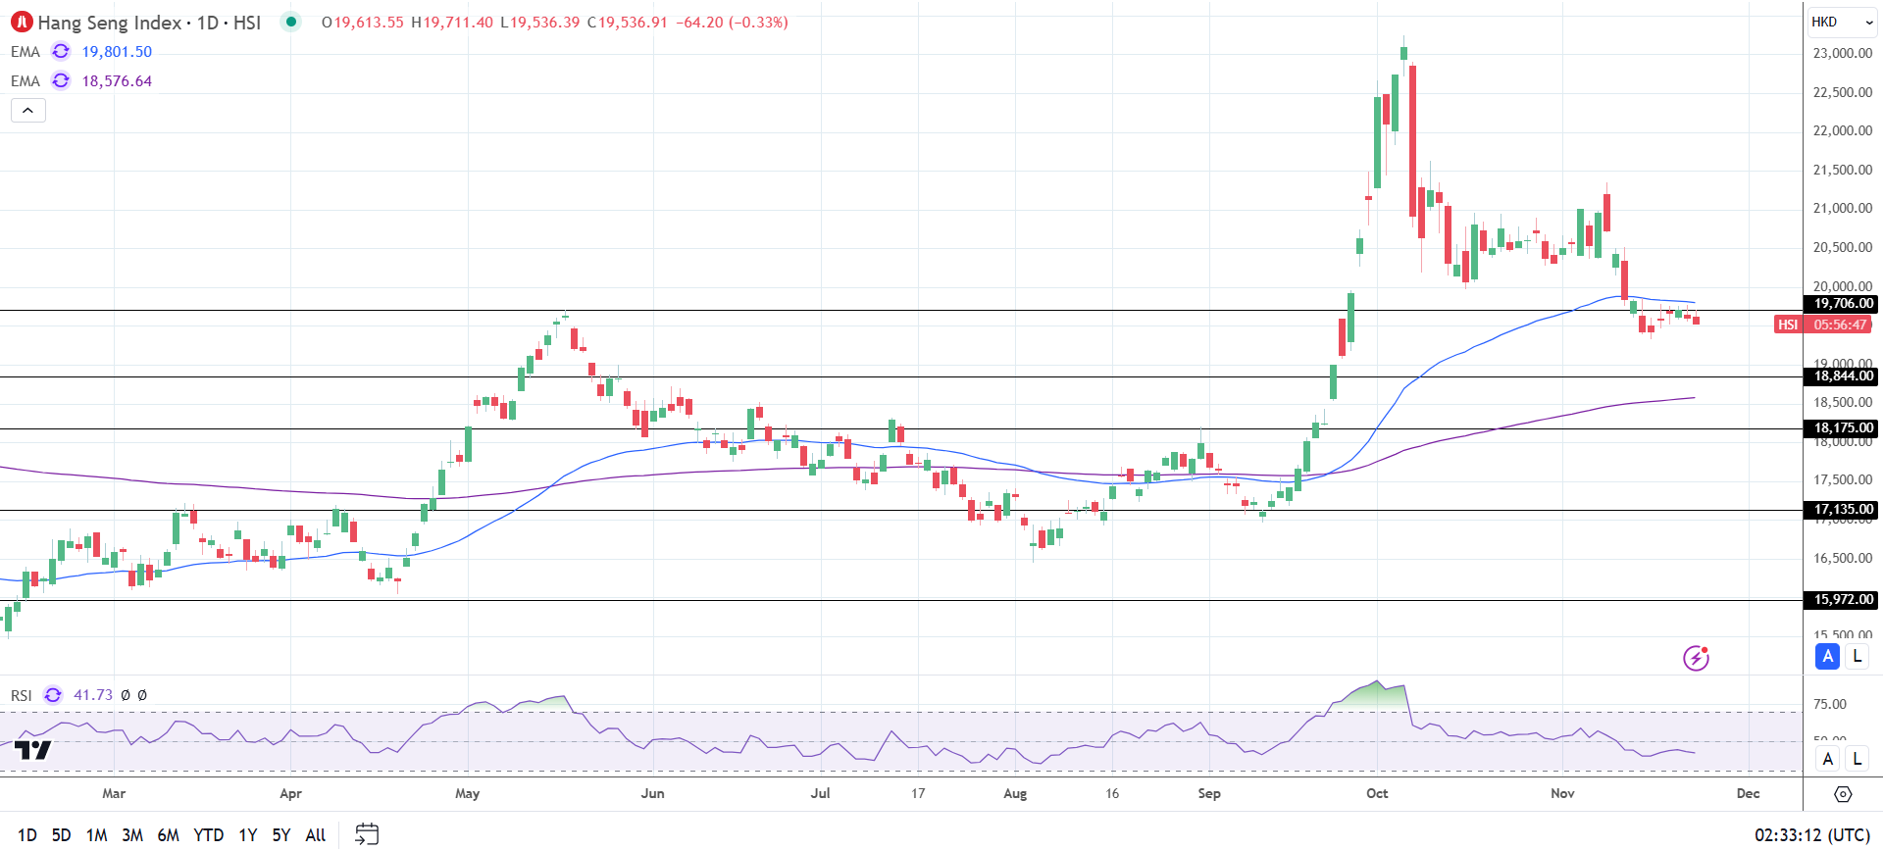
Task: Click the closing price C19,536.91 value
Action: point(628,23)
